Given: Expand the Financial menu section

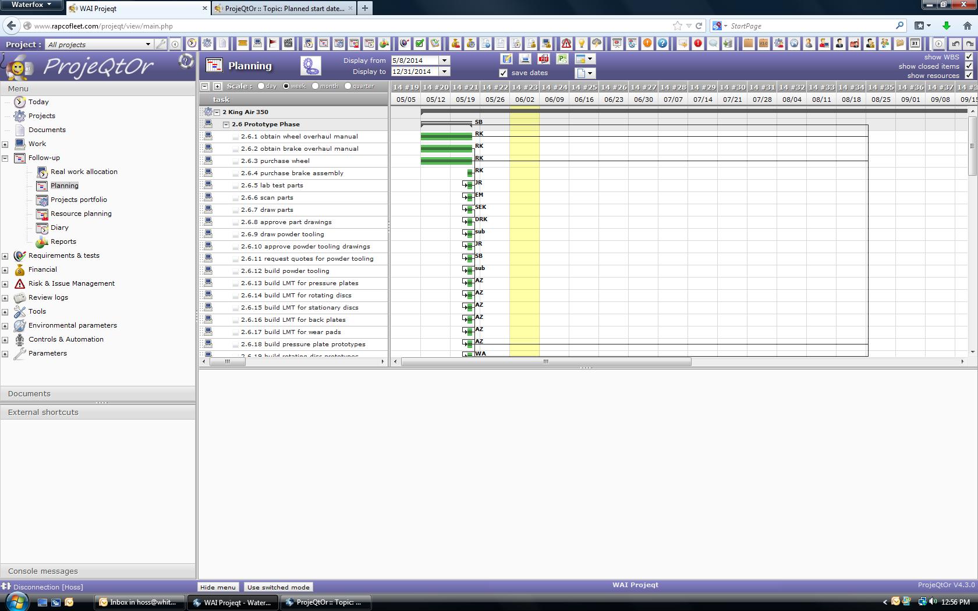Looking at the screenshot, I should [5, 270].
